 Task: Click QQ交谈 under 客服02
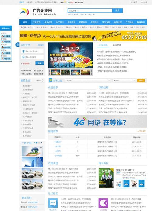[6, 42]
